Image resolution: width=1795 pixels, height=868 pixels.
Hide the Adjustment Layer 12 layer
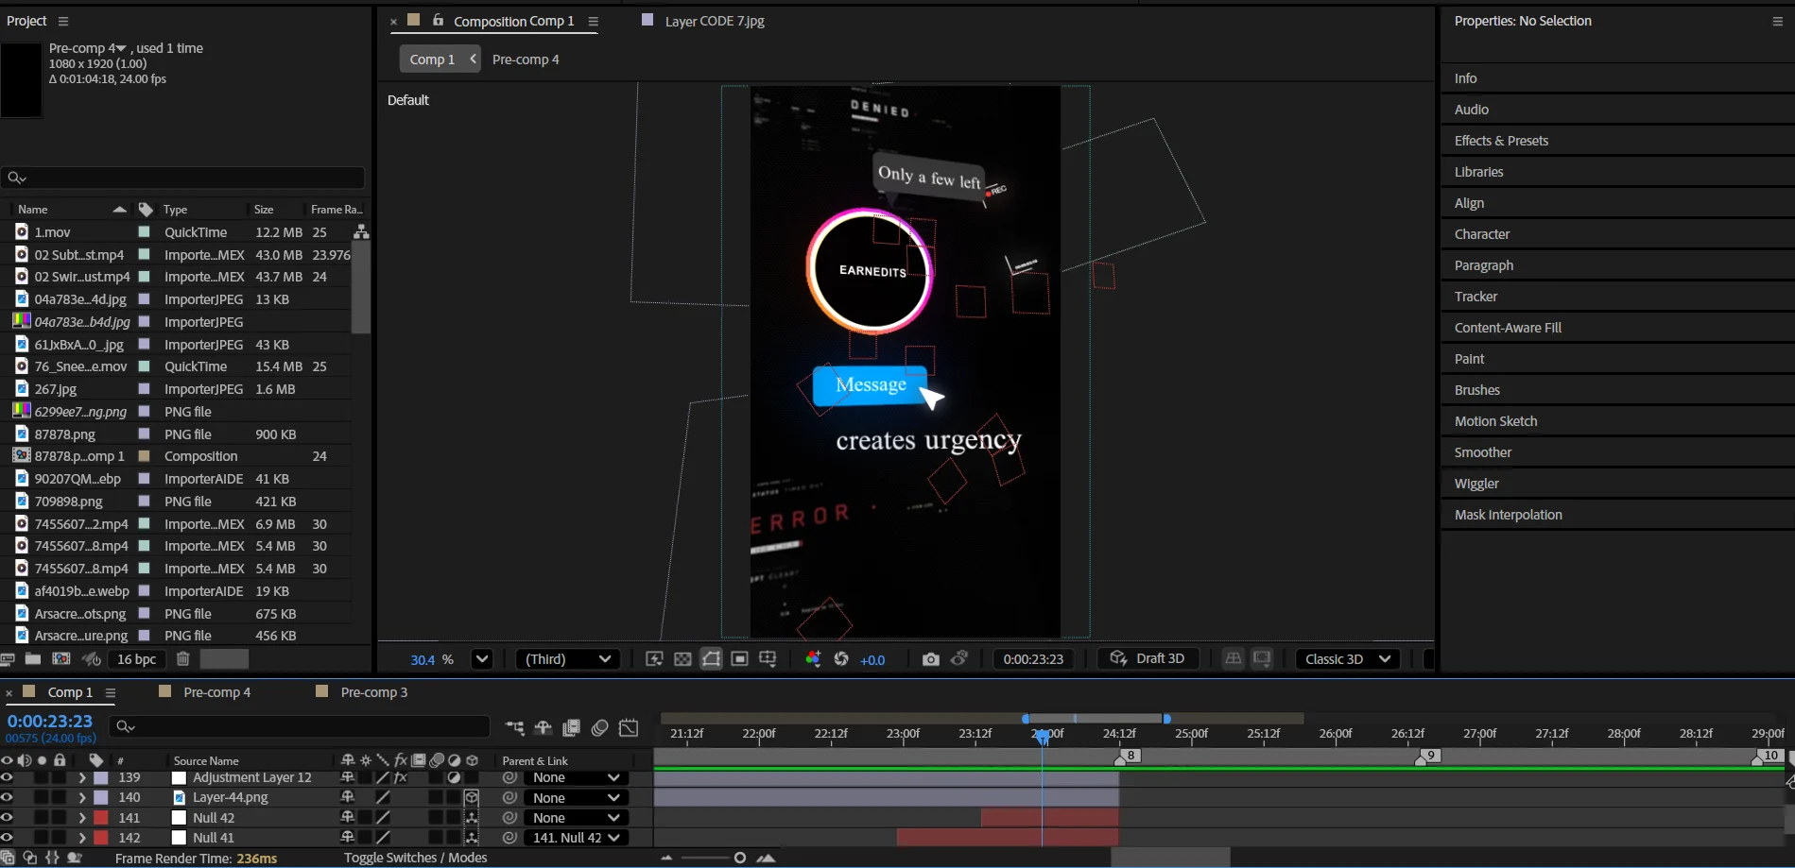[x=8, y=777]
